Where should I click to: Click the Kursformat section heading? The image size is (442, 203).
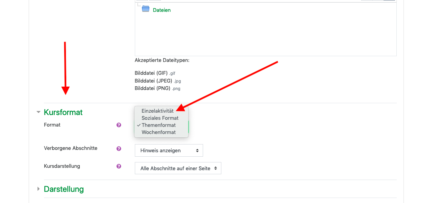(x=63, y=112)
